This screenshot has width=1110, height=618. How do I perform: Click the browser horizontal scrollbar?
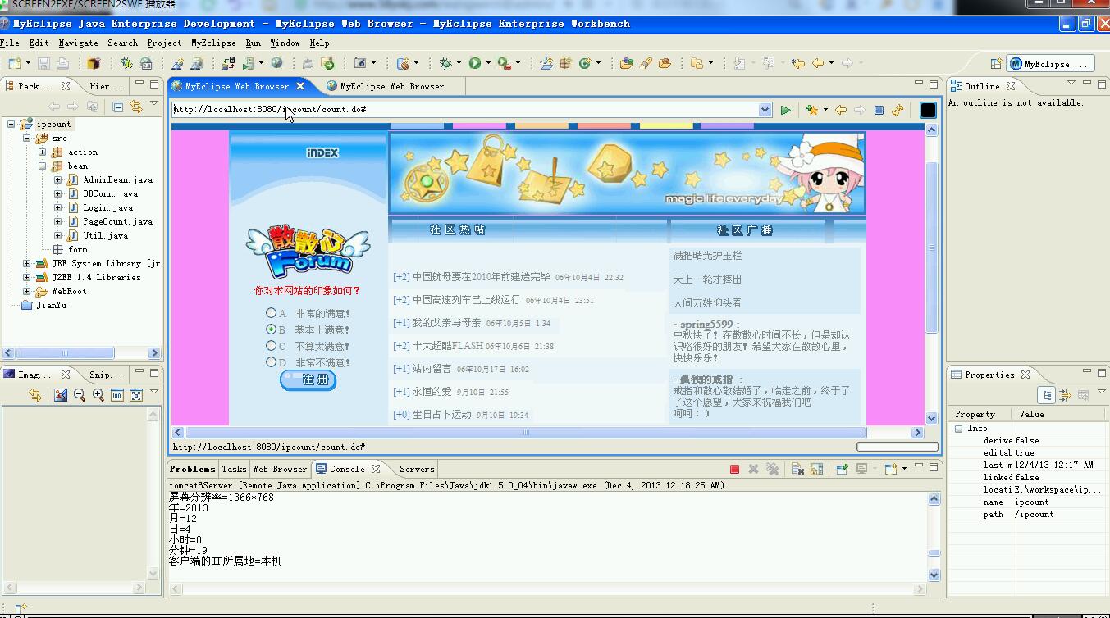pyautogui.click(x=526, y=432)
